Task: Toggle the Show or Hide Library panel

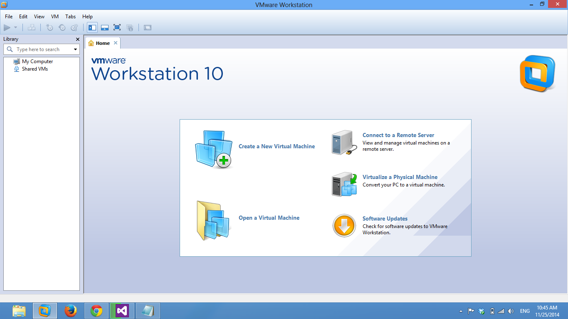Action: [x=92, y=27]
